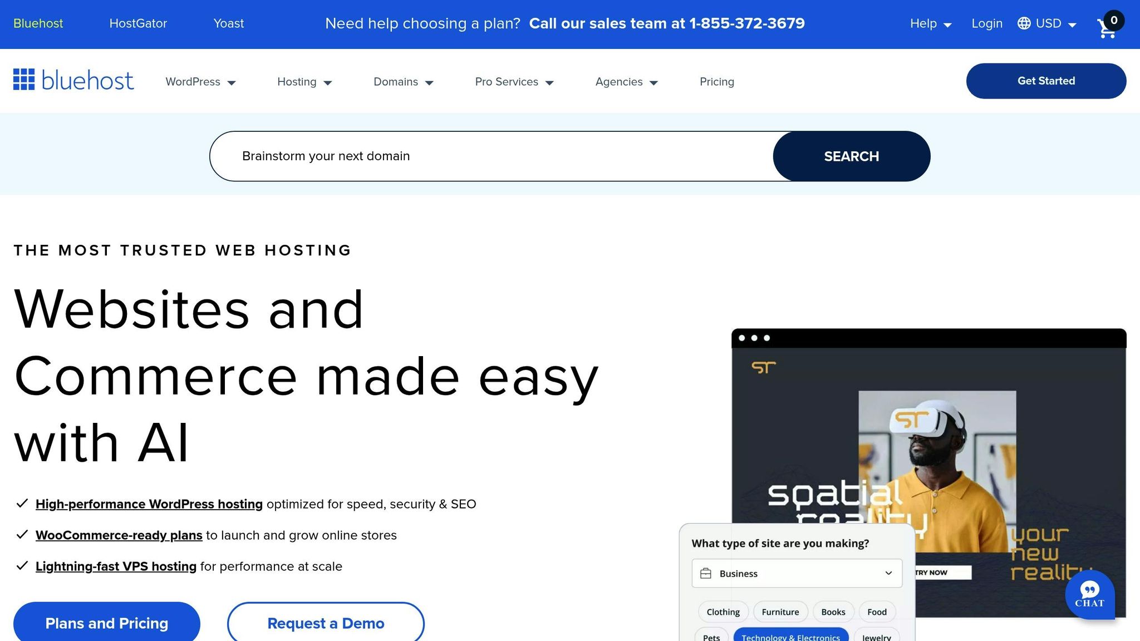Click the Login link
1140x641 pixels.
coord(987,23)
